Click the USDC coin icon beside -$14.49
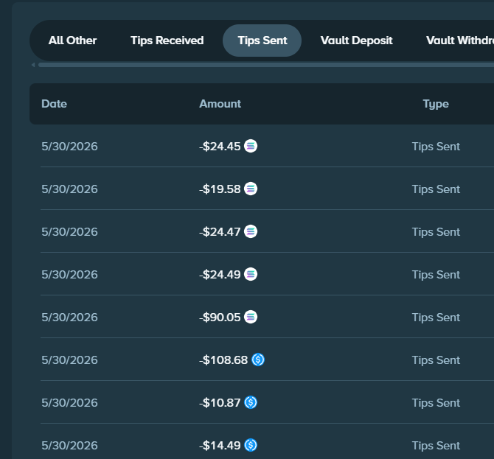The image size is (494, 459). pyautogui.click(x=251, y=445)
